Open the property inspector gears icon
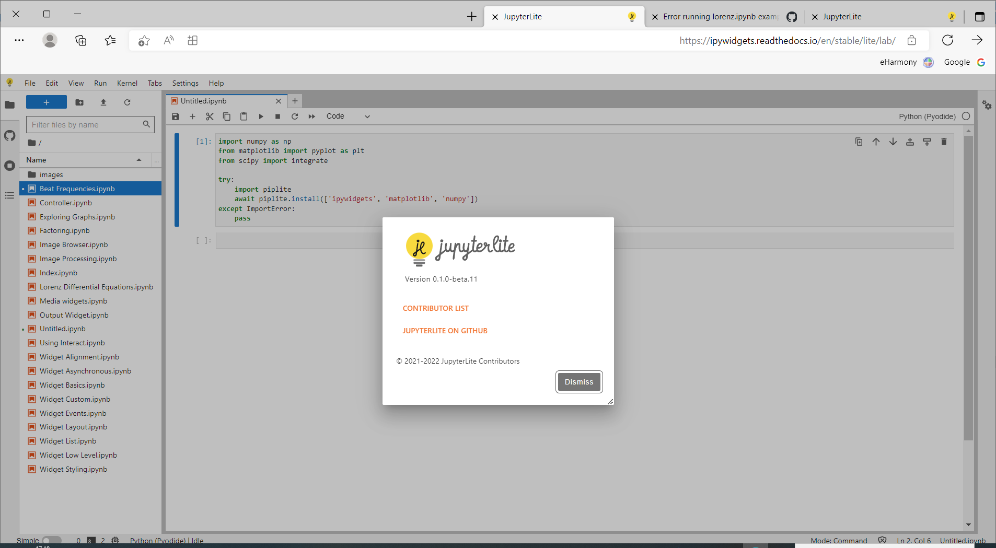The width and height of the screenshot is (996, 548). (987, 105)
